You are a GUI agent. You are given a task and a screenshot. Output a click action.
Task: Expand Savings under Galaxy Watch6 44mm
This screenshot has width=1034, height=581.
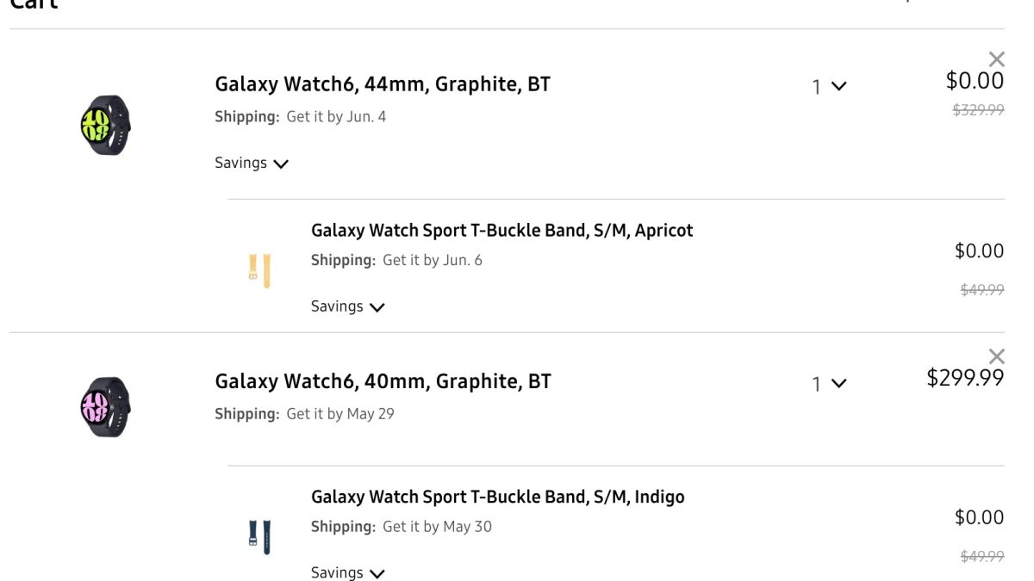tap(252, 164)
